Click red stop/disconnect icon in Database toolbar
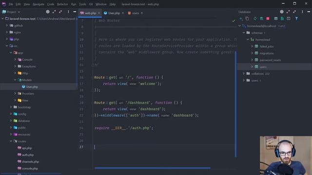This screenshot has height=175, width=312. [x=268, y=18]
